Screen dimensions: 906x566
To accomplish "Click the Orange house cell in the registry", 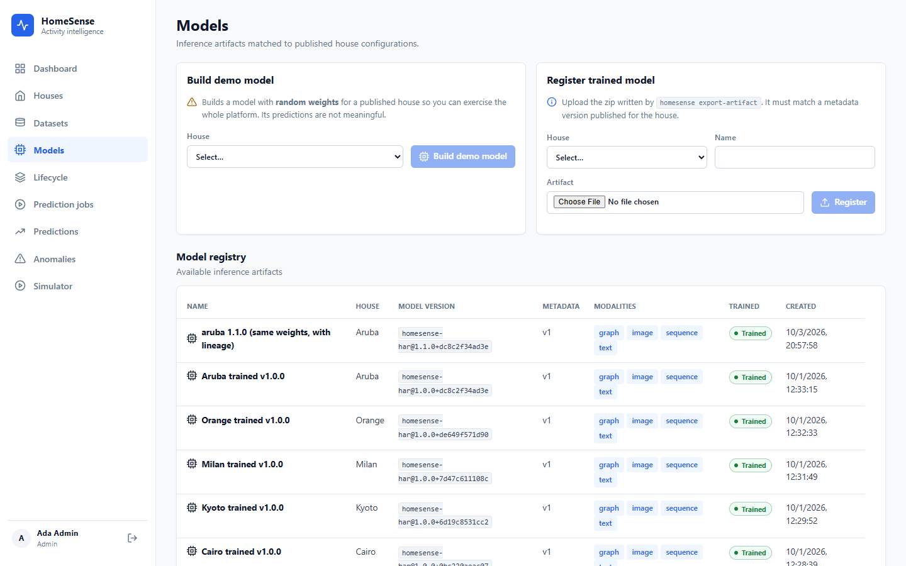I will click(x=370, y=420).
